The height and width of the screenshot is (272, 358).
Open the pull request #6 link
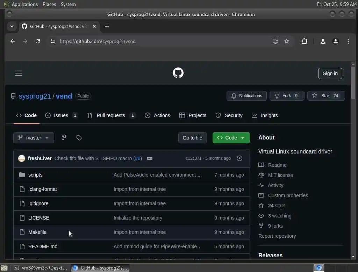(x=137, y=158)
